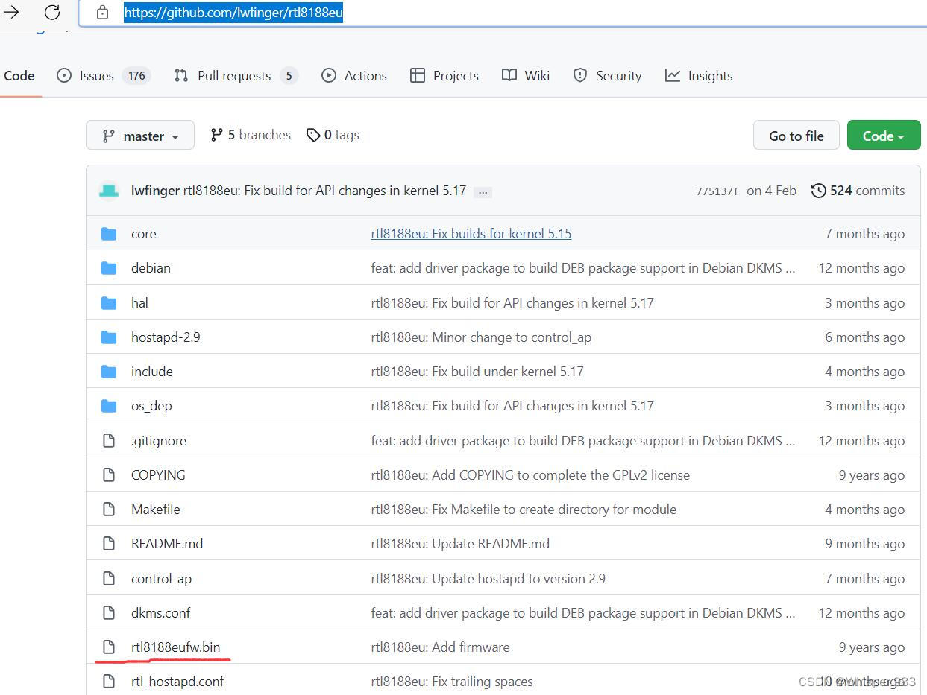Screen dimensions: 927x695
Task: Open the Issues tab
Action: (x=104, y=75)
